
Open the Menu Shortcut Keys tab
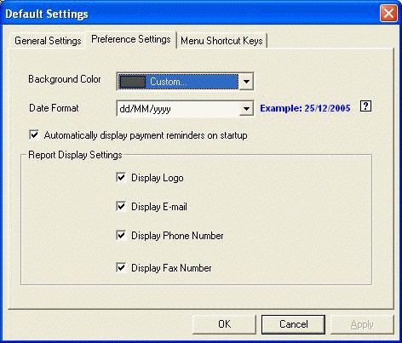click(x=221, y=41)
